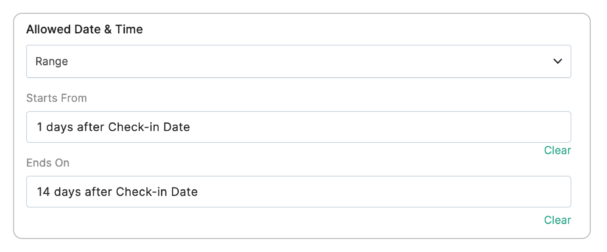Screen dimensions: 607x252
Task: Edit the 14 days end date setting
Action: pyautogui.click(x=298, y=192)
